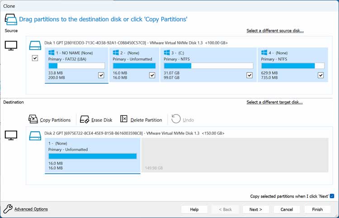Click the Source computer monitor icon

click(x=11, y=45)
